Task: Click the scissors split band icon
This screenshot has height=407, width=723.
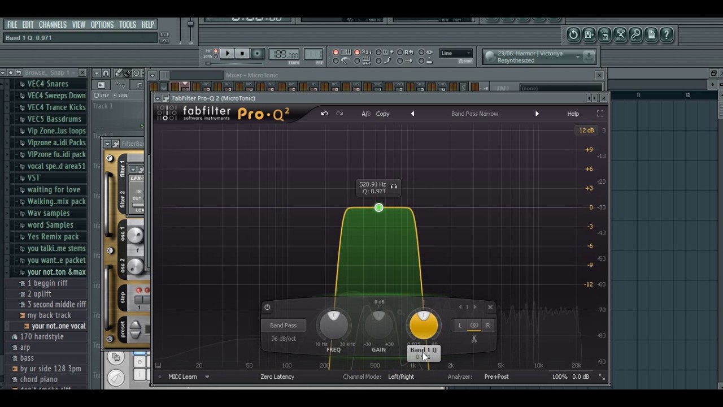Action: (x=474, y=339)
